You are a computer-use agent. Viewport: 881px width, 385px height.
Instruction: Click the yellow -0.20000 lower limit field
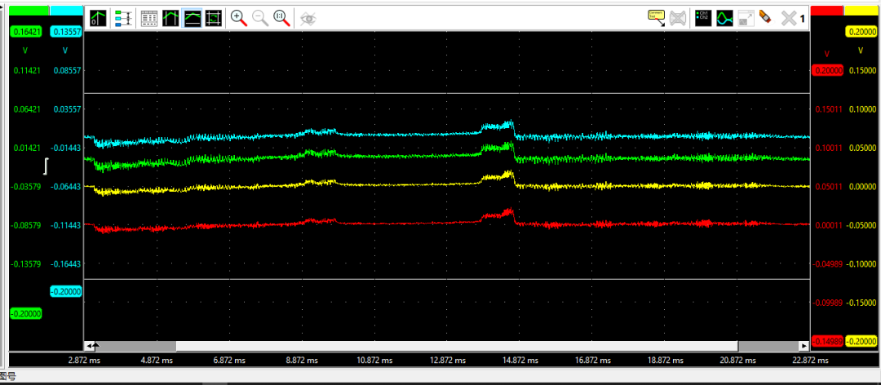point(862,341)
